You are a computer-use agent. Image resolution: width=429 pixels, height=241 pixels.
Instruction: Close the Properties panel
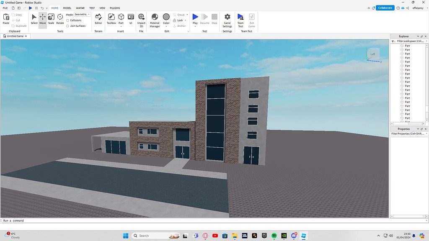426,129
